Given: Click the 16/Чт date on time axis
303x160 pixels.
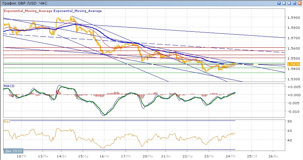Looking at the screenshot, I should click(105, 156).
